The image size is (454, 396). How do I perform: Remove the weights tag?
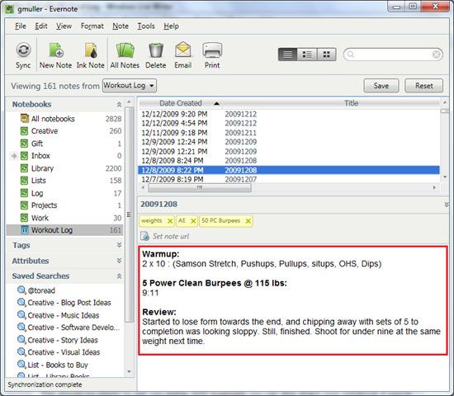click(170, 221)
